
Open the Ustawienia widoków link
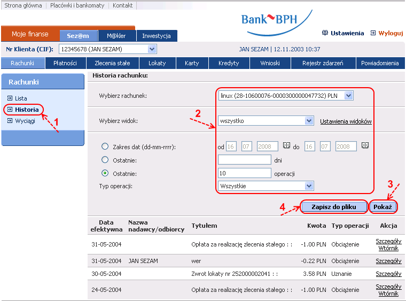pos(346,121)
